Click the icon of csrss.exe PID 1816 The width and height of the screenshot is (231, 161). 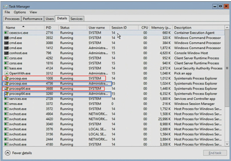tap(6, 63)
